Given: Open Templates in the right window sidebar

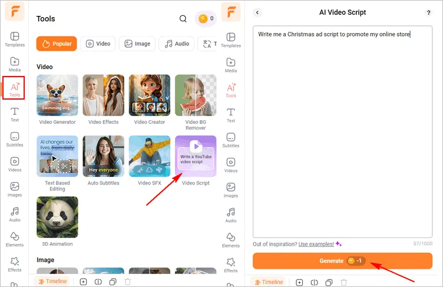Looking at the screenshot, I should 231,40.
